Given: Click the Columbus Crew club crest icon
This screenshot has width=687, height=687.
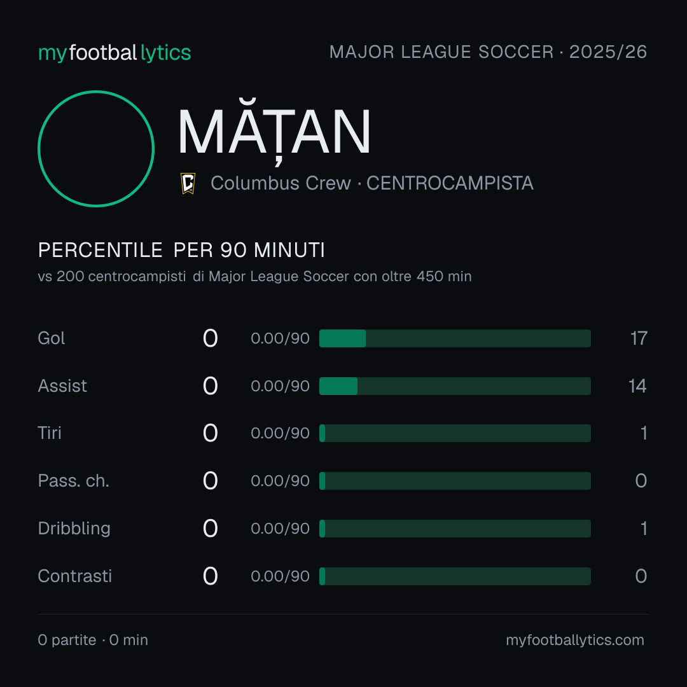Looking at the screenshot, I should (188, 183).
